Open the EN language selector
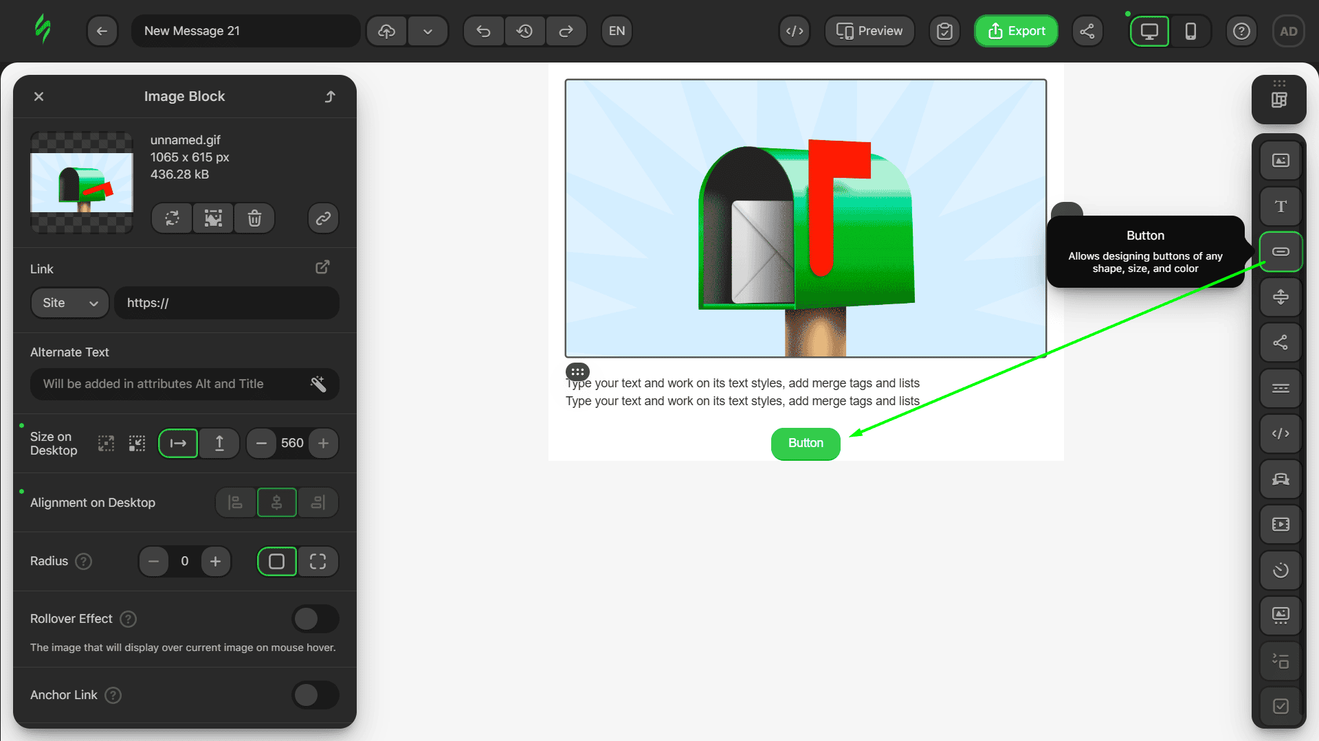Image resolution: width=1319 pixels, height=741 pixels. click(616, 31)
